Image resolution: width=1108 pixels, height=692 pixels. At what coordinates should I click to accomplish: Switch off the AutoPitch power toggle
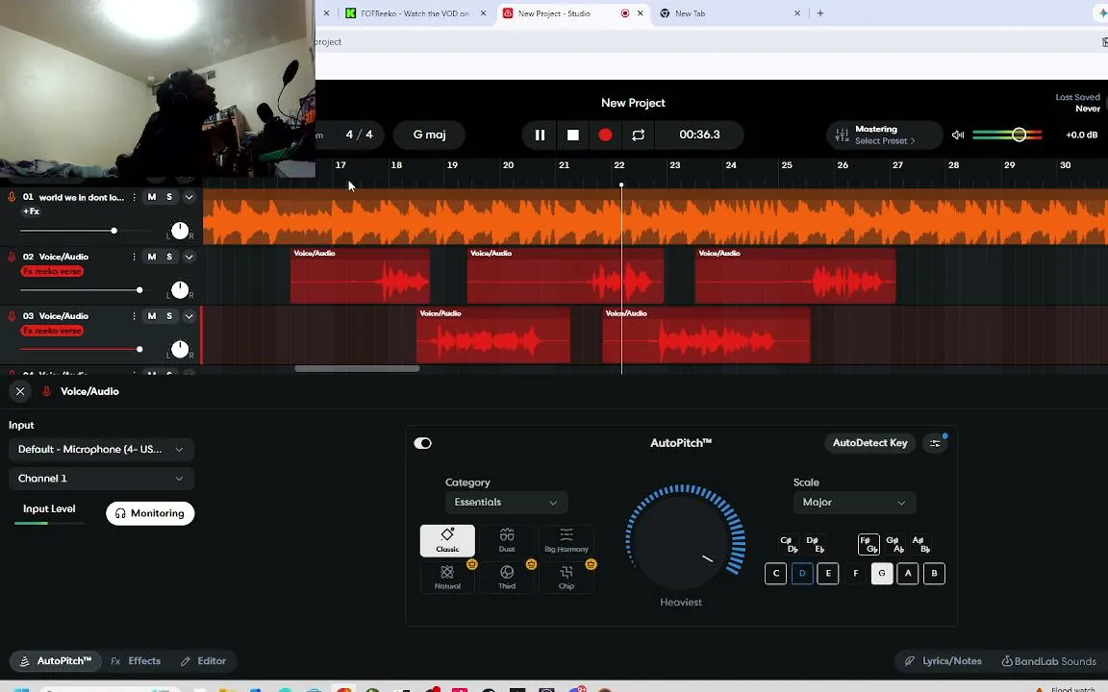click(422, 443)
